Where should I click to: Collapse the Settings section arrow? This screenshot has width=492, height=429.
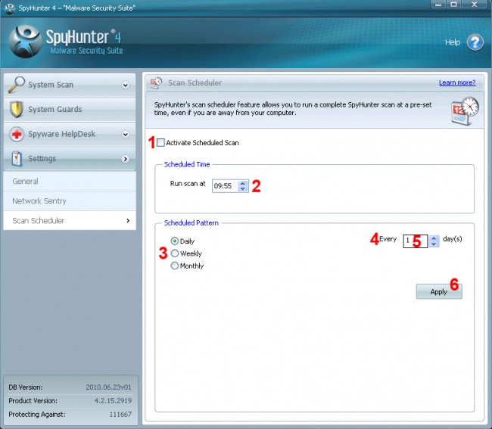tap(126, 159)
